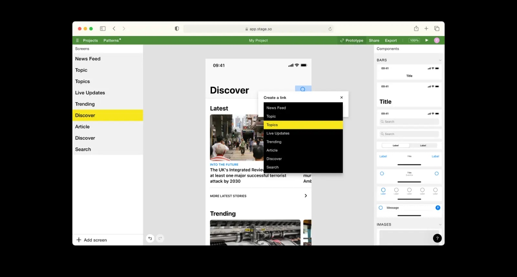The height and width of the screenshot is (277, 517).
Task: Choose Live Updates in link popup
Action: pos(303,133)
